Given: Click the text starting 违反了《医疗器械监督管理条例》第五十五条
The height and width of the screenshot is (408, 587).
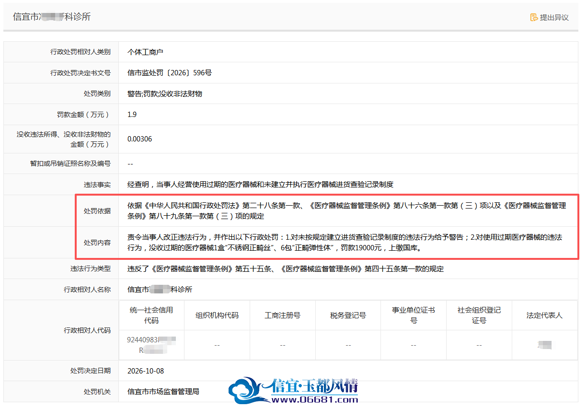Looking at the screenshot, I should coord(286,269).
